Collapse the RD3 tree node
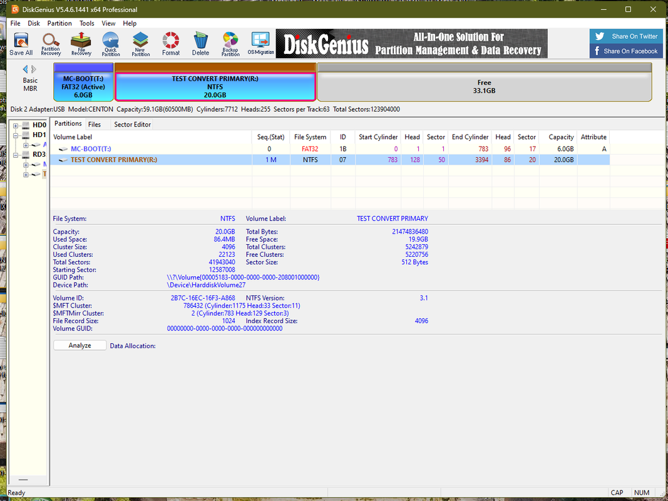The image size is (668, 501). point(15,155)
